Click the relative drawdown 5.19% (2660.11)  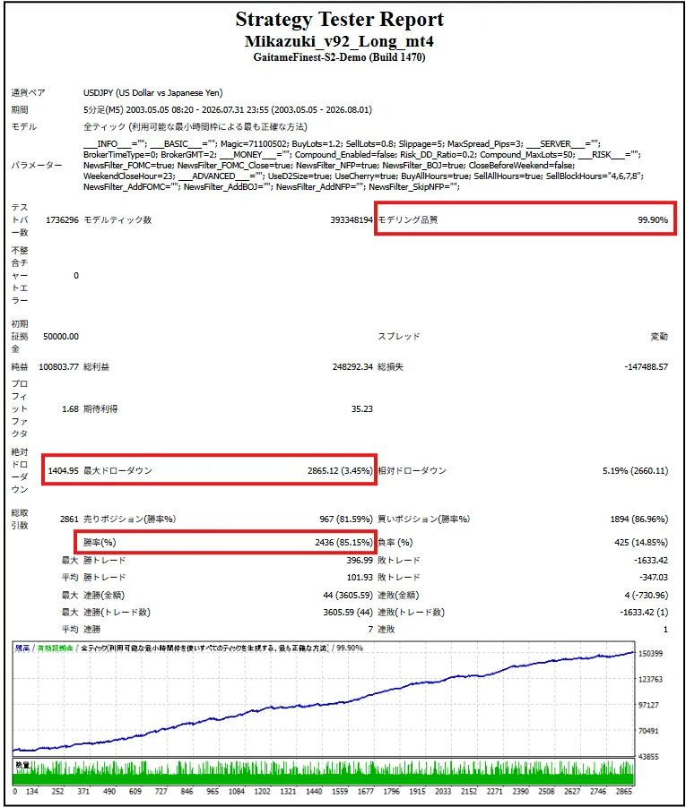click(635, 470)
